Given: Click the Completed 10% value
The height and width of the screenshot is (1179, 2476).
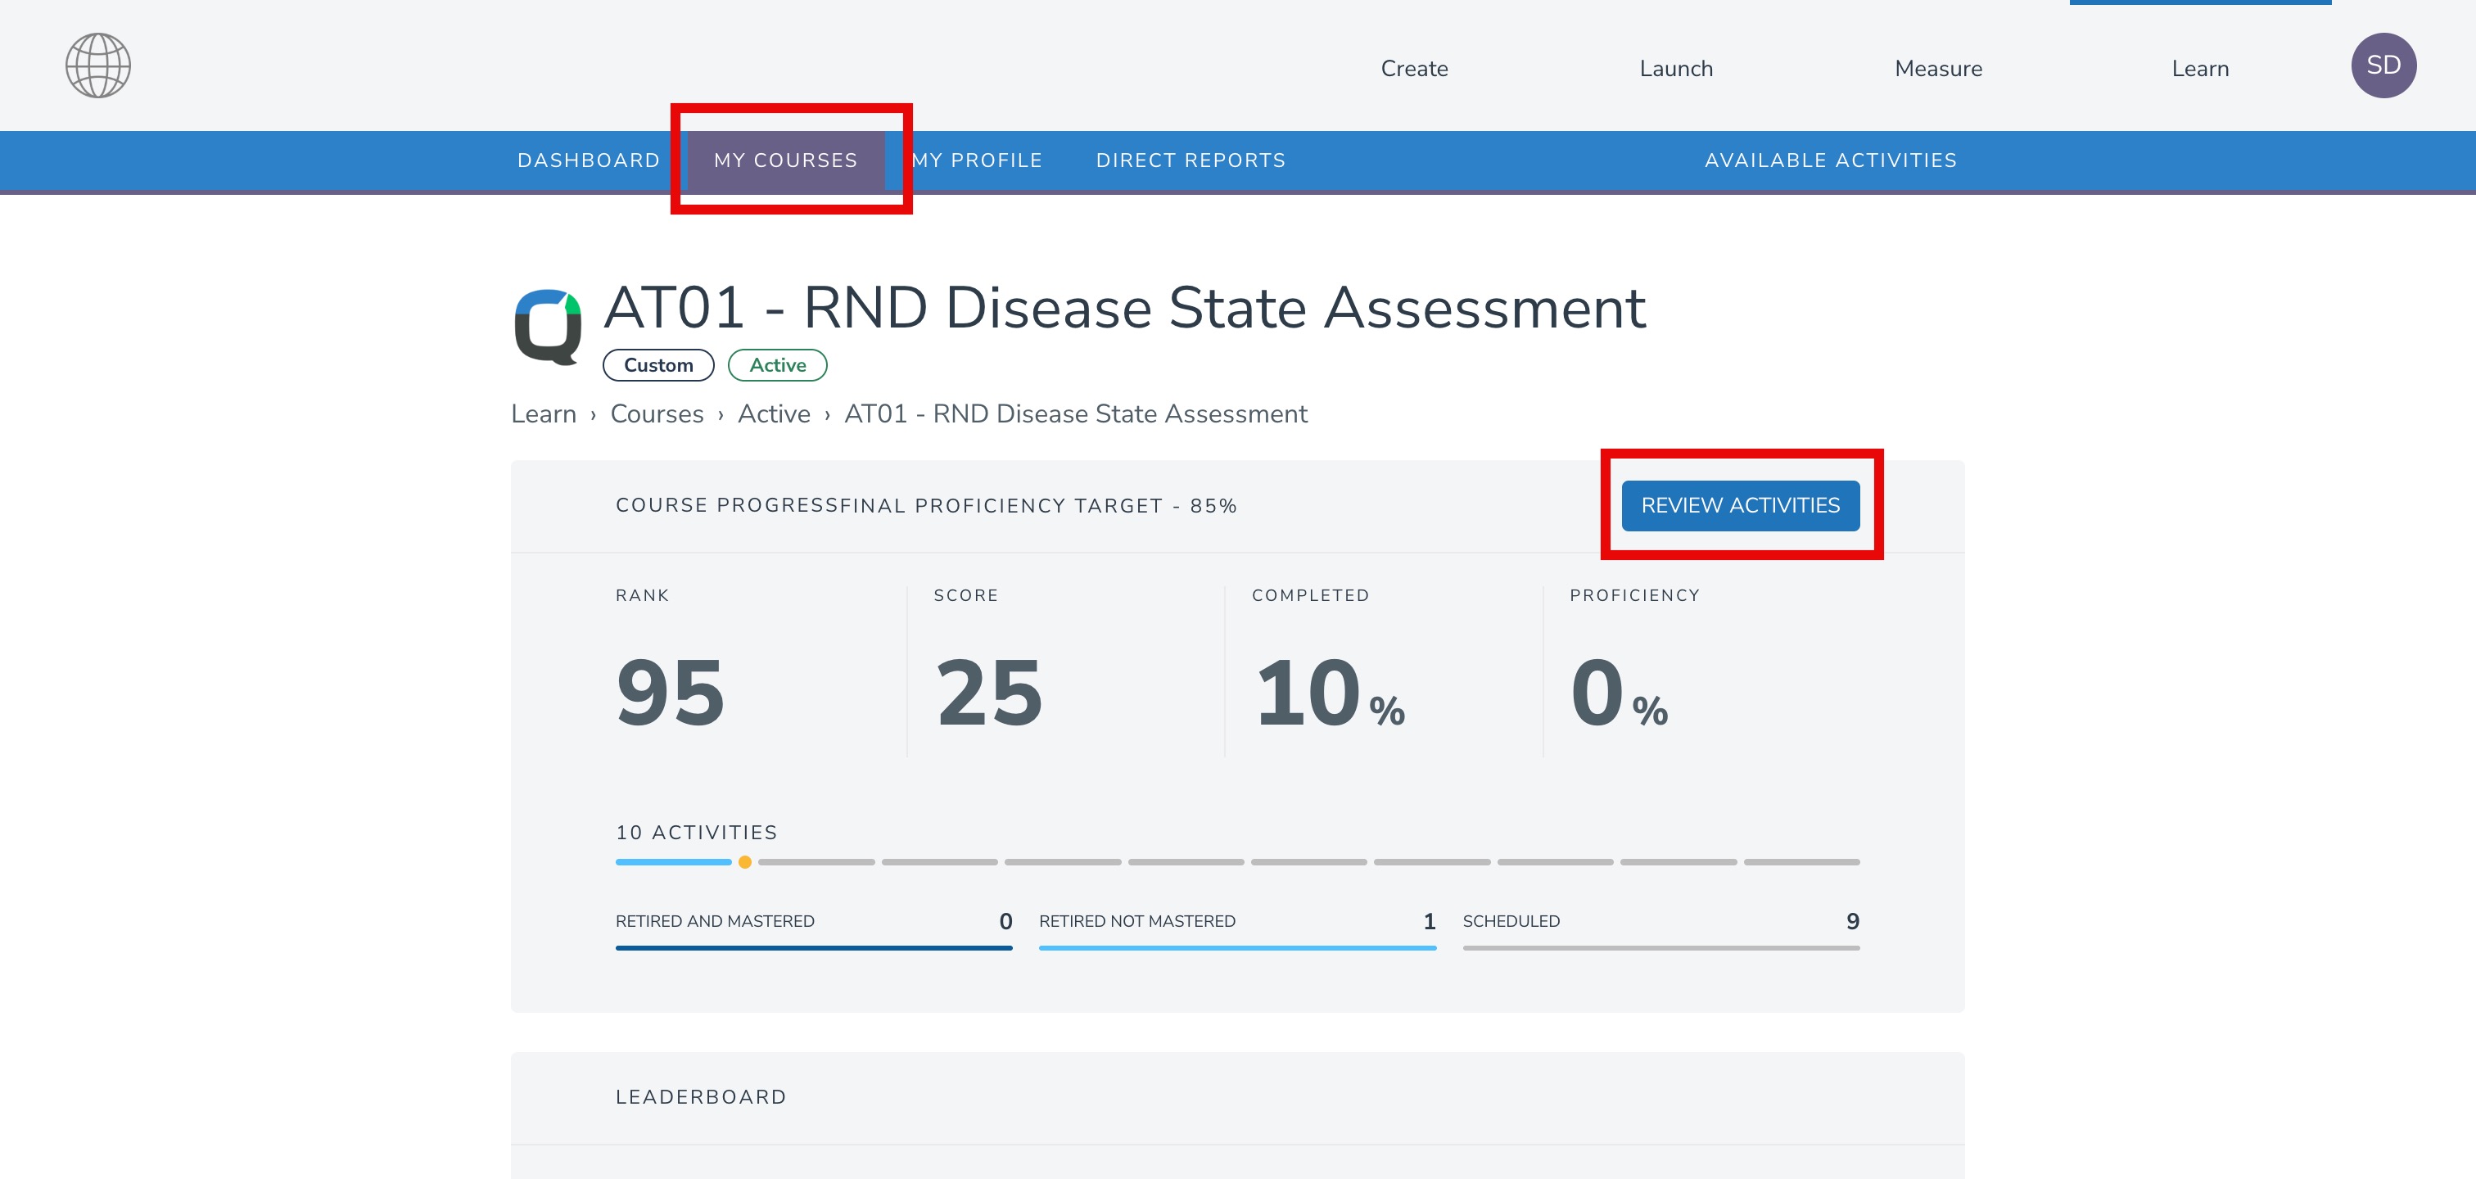Looking at the screenshot, I should tap(1330, 693).
